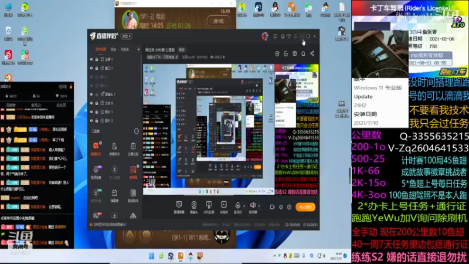Click the live preview canvas
Screen dimensions: 469x264
click(x=231, y=129)
